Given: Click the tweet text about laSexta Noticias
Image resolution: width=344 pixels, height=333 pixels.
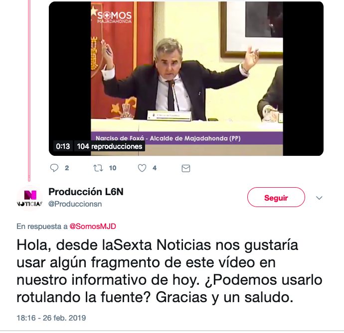Looking at the screenshot, I should pos(170,271).
